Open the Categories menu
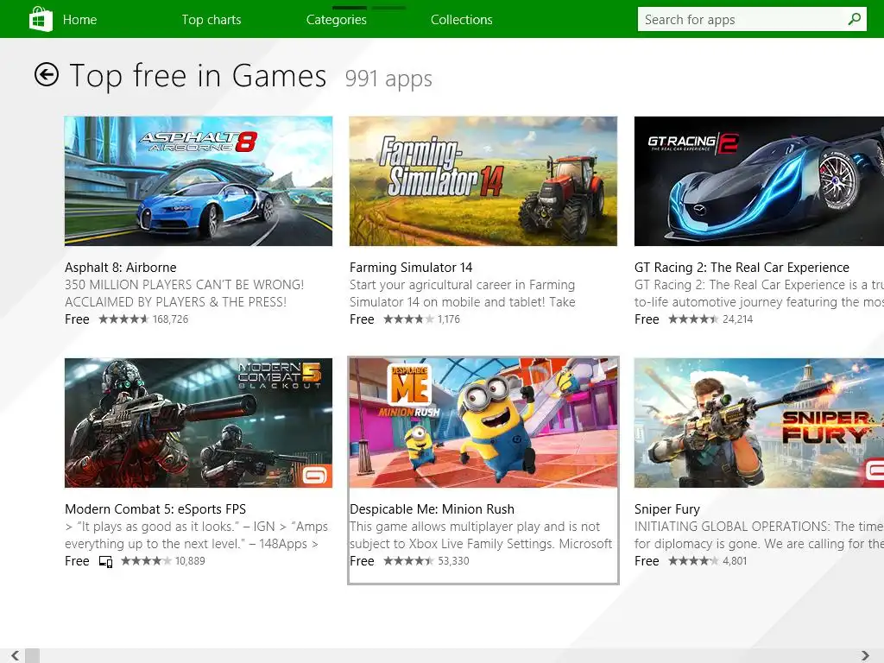 pyautogui.click(x=336, y=20)
